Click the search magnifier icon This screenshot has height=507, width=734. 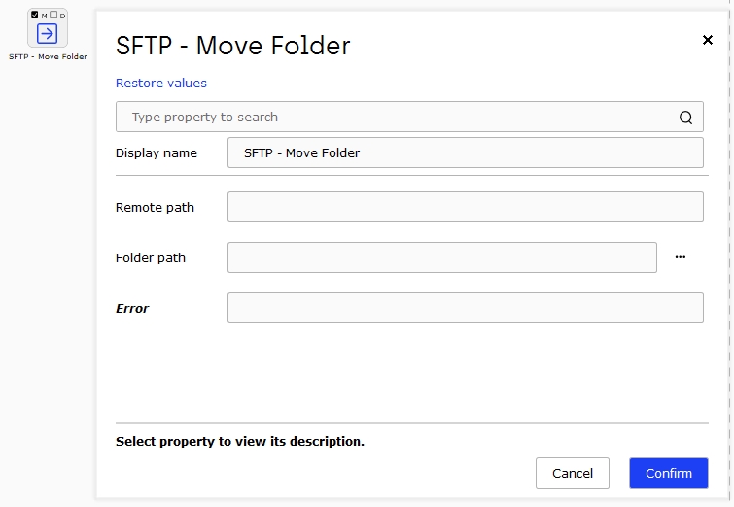pyautogui.click(x=685, y=118)
